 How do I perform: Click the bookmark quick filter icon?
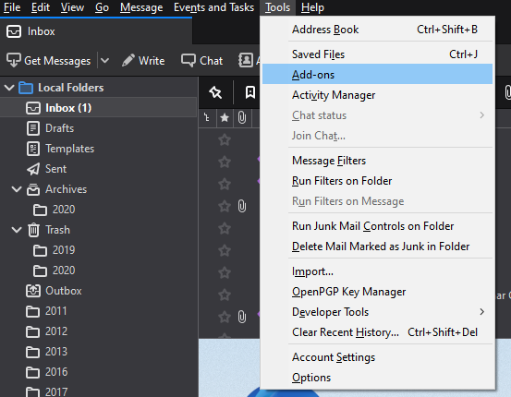(x=250, y=92)
